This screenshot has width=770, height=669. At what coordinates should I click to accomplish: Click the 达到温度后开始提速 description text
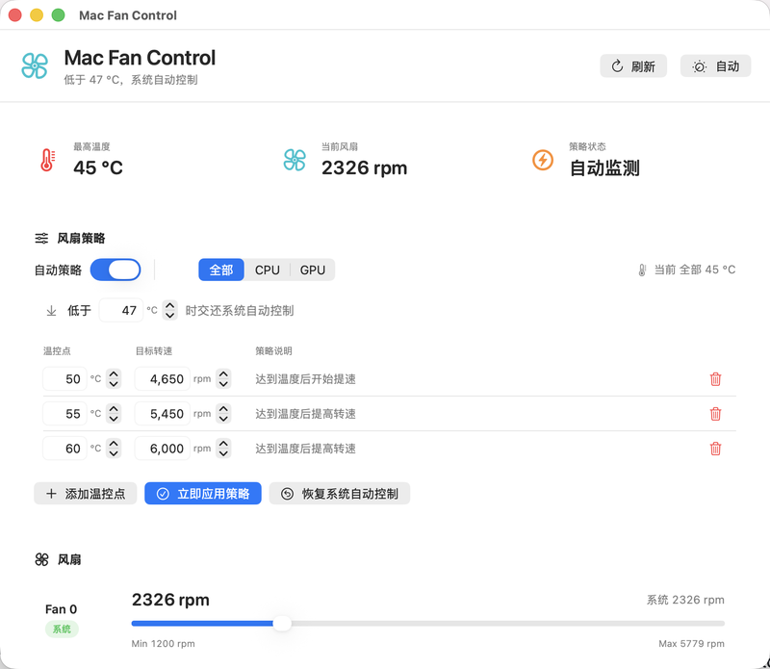tap(305, 379)
